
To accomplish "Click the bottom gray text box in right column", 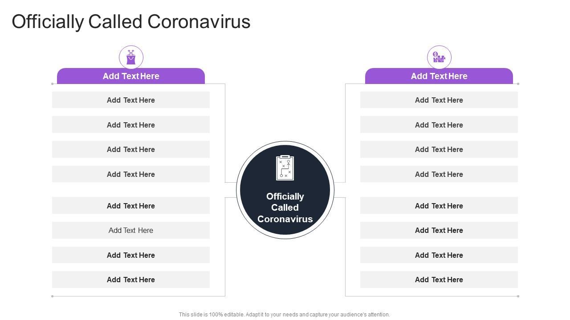I will pyautogui.click(x=439, y=280).
